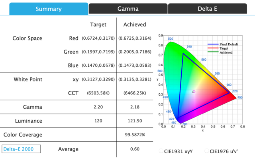Click the Luminance row label

click(29, 121)
